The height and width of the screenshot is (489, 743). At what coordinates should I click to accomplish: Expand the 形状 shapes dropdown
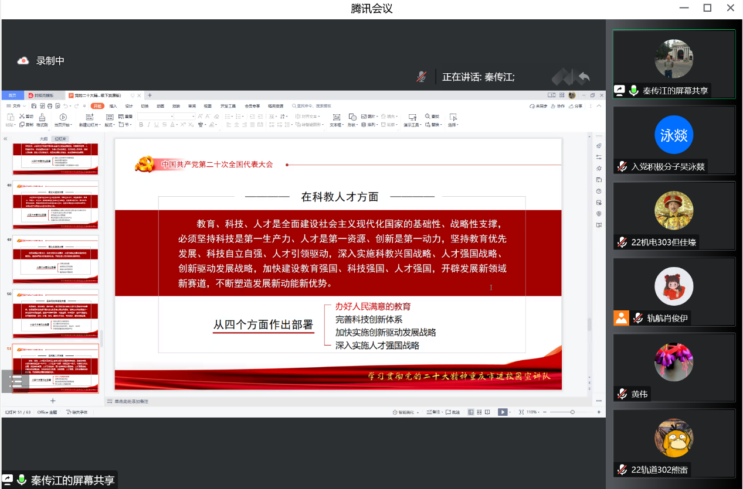click(x=353, y=125)
